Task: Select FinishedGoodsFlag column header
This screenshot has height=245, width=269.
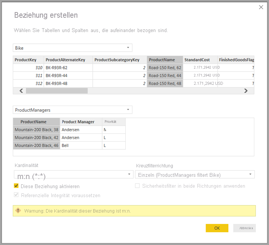Action: 236,60
